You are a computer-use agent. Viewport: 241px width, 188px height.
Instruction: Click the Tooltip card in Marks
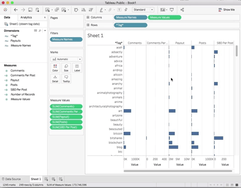(x=66, y=78)
